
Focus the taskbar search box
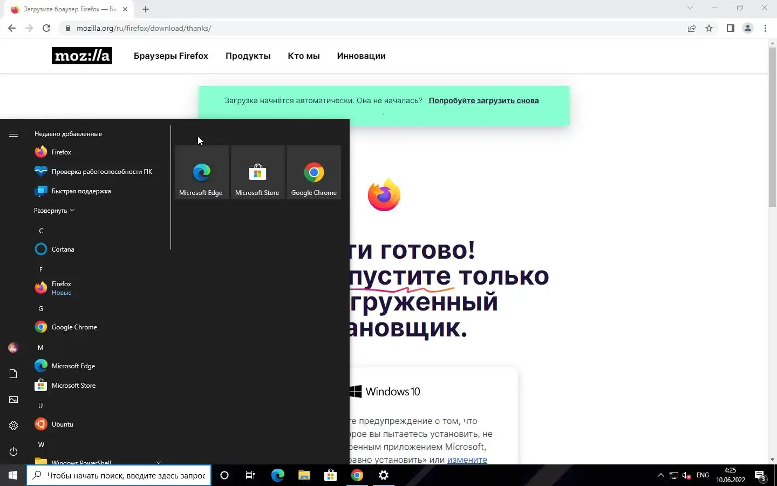click(119, 475)
